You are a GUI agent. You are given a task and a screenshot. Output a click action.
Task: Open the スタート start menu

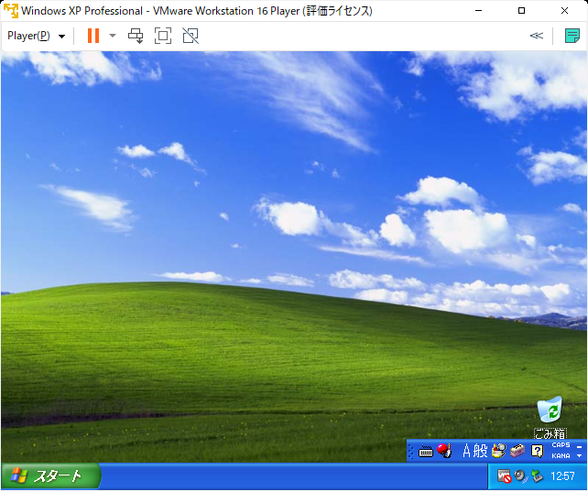(51, 476)
